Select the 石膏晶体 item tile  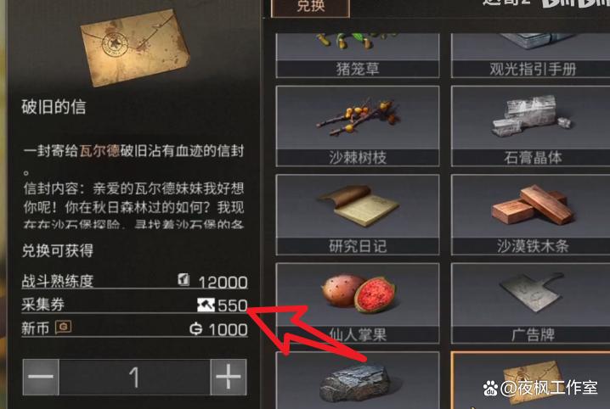(x=531, y=126)
